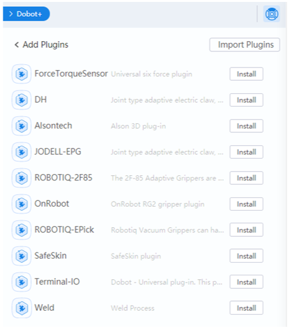Screen dimensions: 291x330
Task: Click the Alsontech plugin icon
Action: pos(22,126)
